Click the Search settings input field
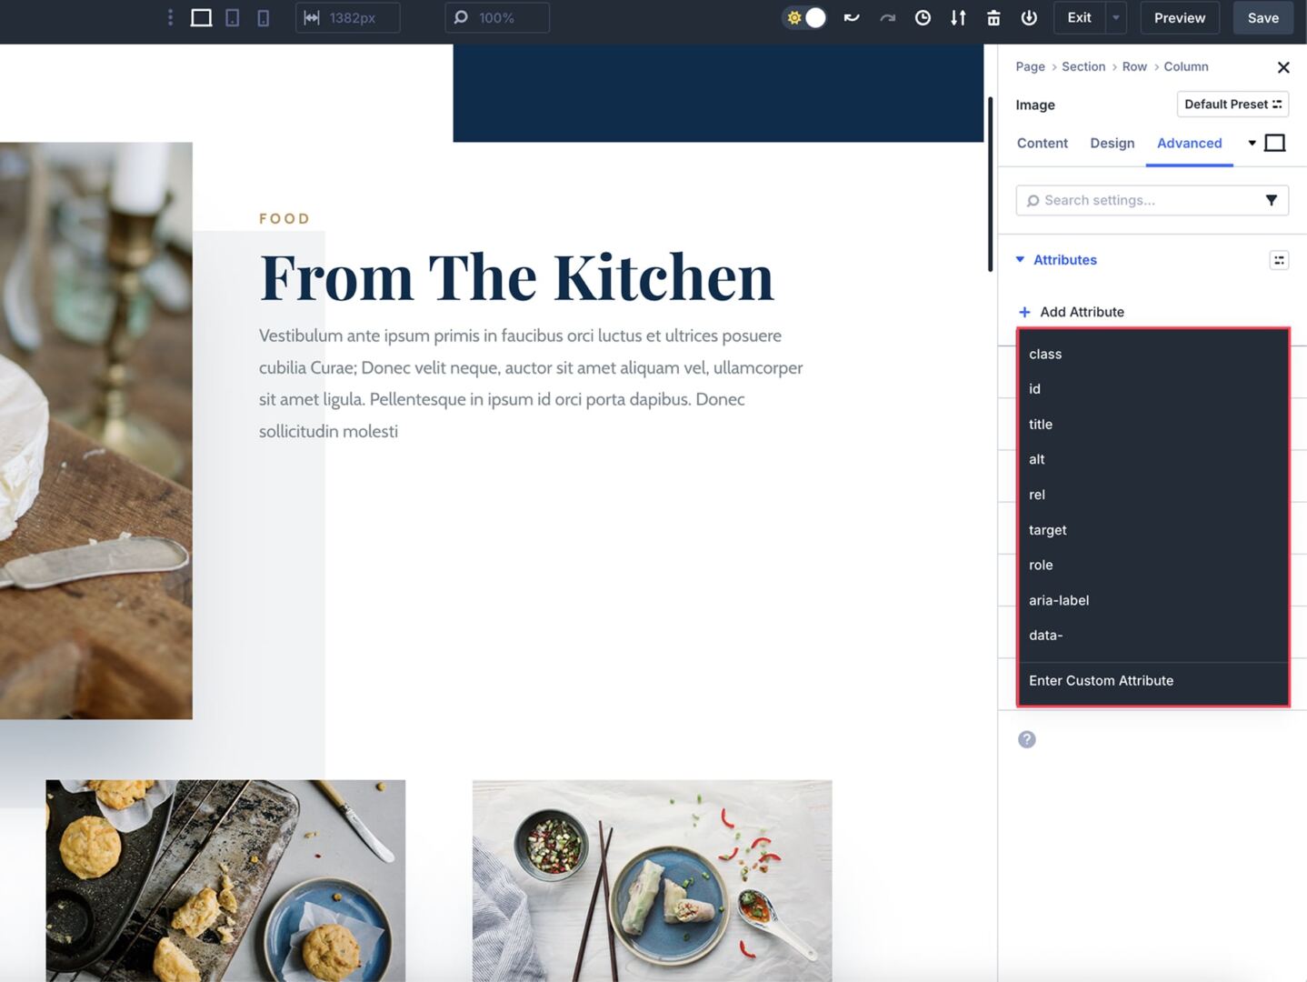Image resolution: width=1307 pixels, height=982 pixels. click(x=1141, y=200)
